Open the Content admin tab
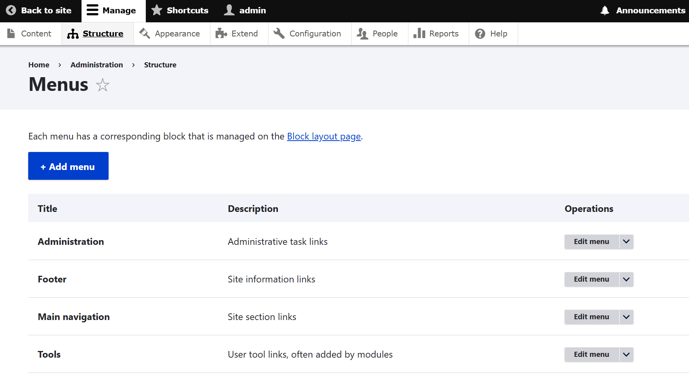Viewport: 689px width, 378px height. [x=30, y=34]
